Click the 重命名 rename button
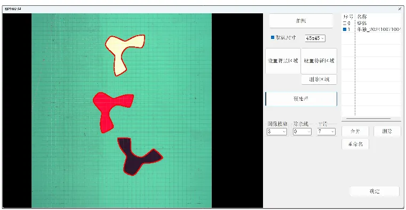 pyautogui.click(x=355, y=144)
